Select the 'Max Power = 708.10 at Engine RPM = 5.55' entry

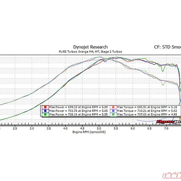tap(78, 115)
